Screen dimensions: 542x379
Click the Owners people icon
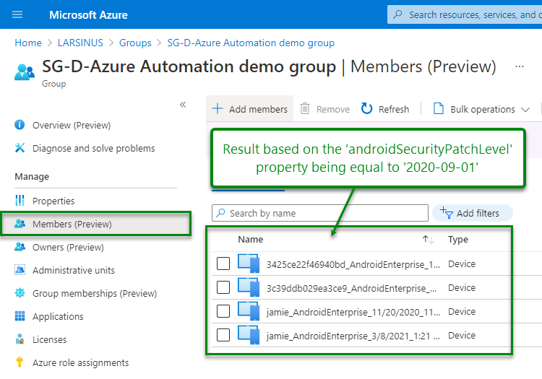(20, 247)
